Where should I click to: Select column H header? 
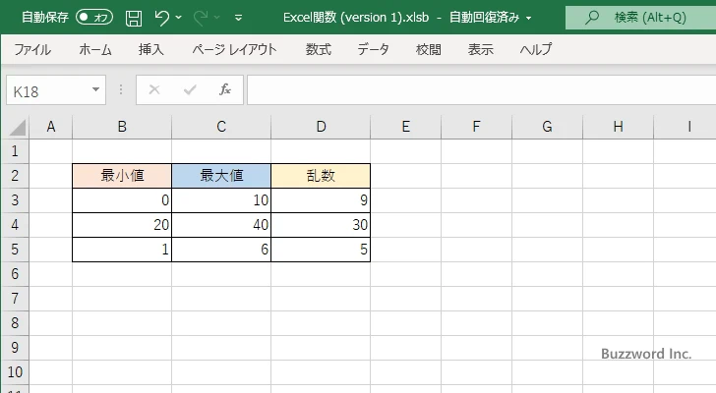tap(619, 127)
